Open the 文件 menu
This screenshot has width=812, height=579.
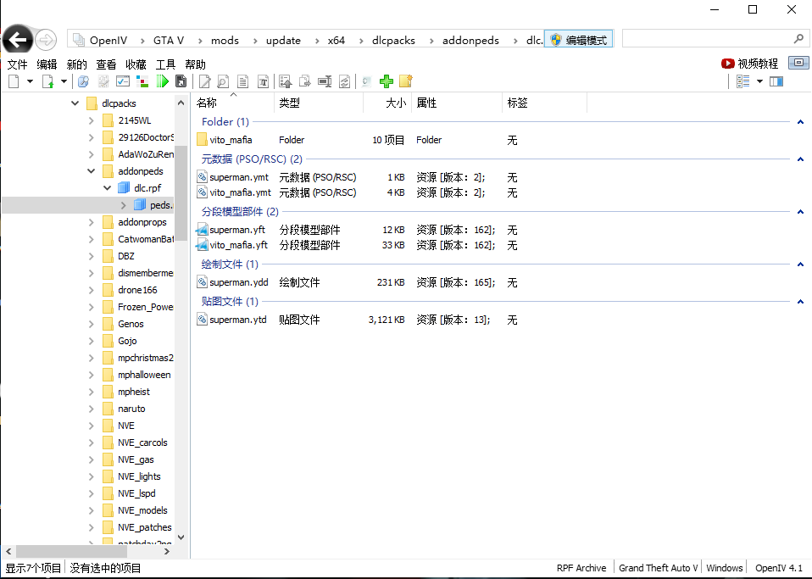coord(17,64)
